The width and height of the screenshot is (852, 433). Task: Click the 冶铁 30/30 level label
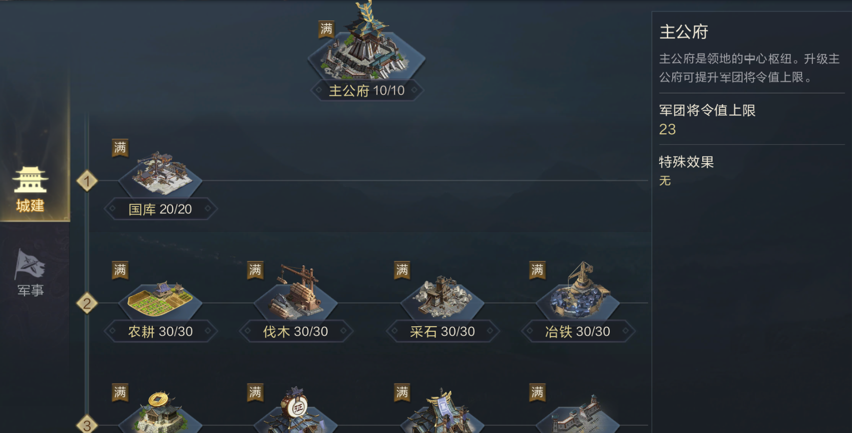(578, 331)
